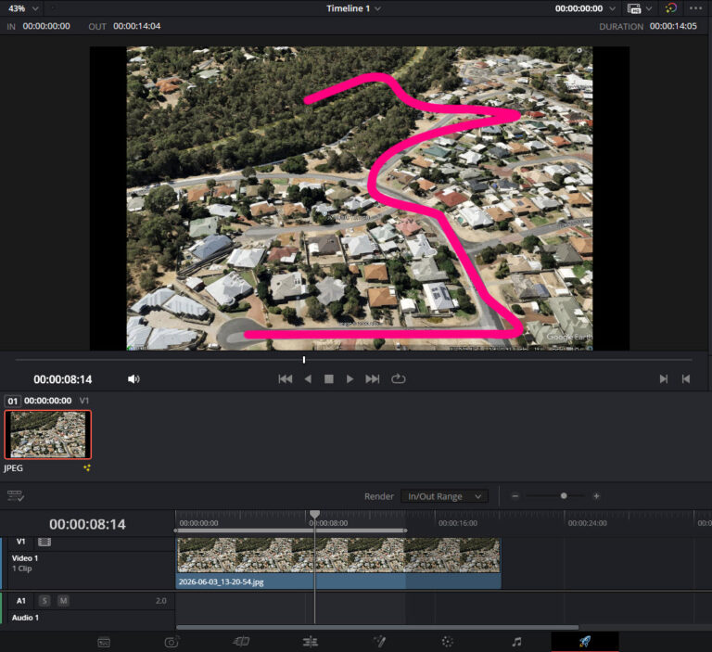The width and height of the screenshot is (712, 652).
Task: Solo the A1 audio track
Action: (x=44, y=601)
